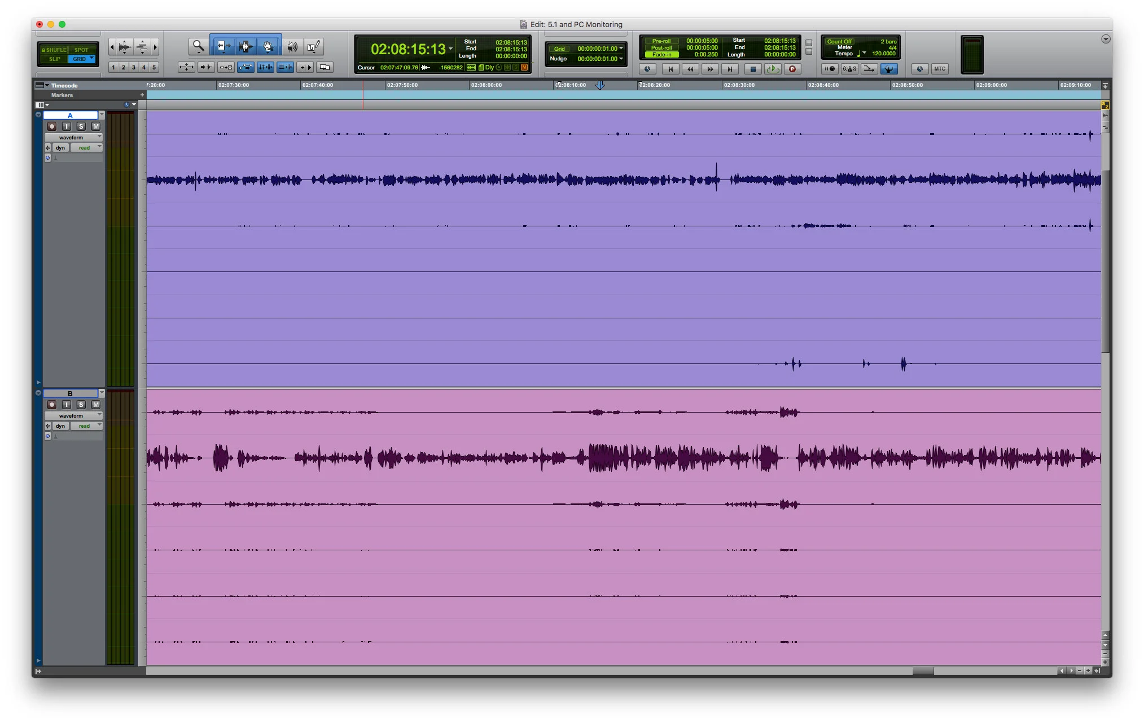Click the Record enable transport button
This screenshot has width=1144, height=723.
pos(792,69)
